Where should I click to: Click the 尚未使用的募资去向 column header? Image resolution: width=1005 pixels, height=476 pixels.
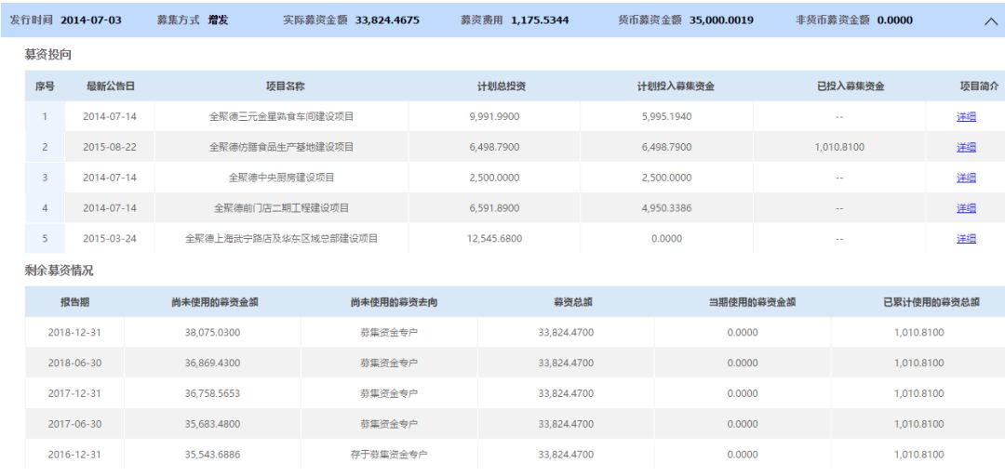coord(394,302)
